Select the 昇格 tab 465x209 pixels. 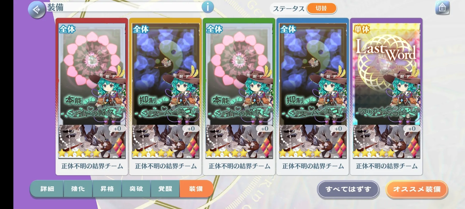click(107, 189)
